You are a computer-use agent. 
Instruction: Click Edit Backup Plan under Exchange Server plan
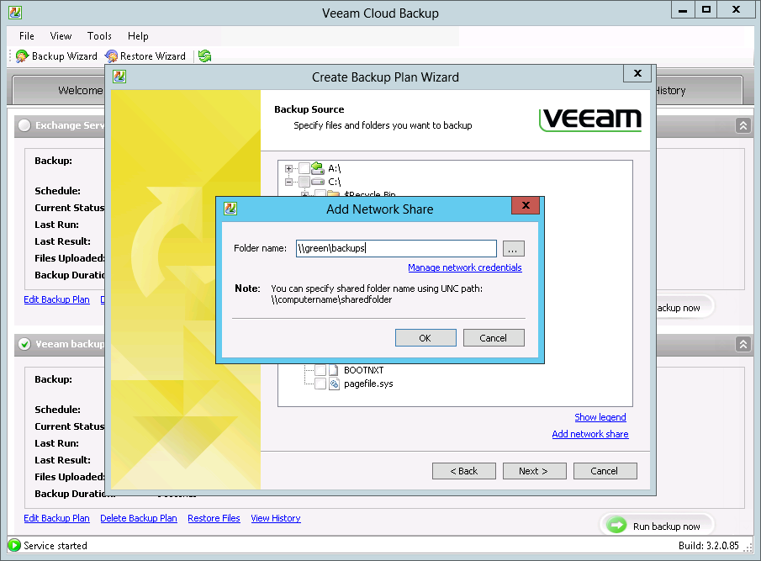pos(57,299)
